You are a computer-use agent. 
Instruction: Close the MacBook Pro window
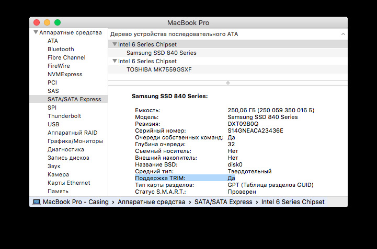(37, 22)
